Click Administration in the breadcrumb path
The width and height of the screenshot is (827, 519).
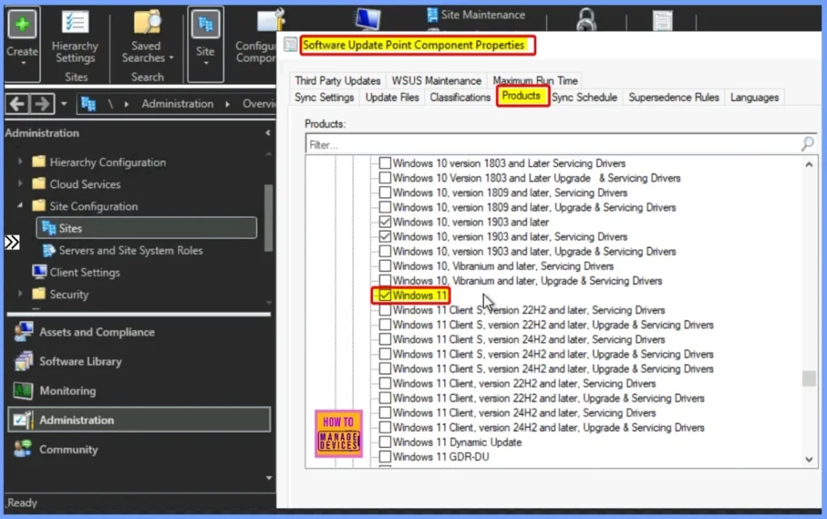pos(177,104)
